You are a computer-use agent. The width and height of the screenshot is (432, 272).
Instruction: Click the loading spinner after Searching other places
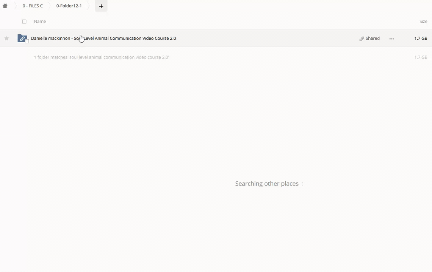(302, 184)
